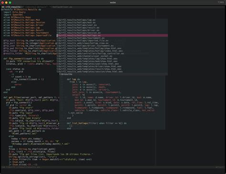The height and width of the screenshot is (174, 226).
Task: Place cursor on '@ftp_host String.to_charlist' line
Action: coord(30,41)
